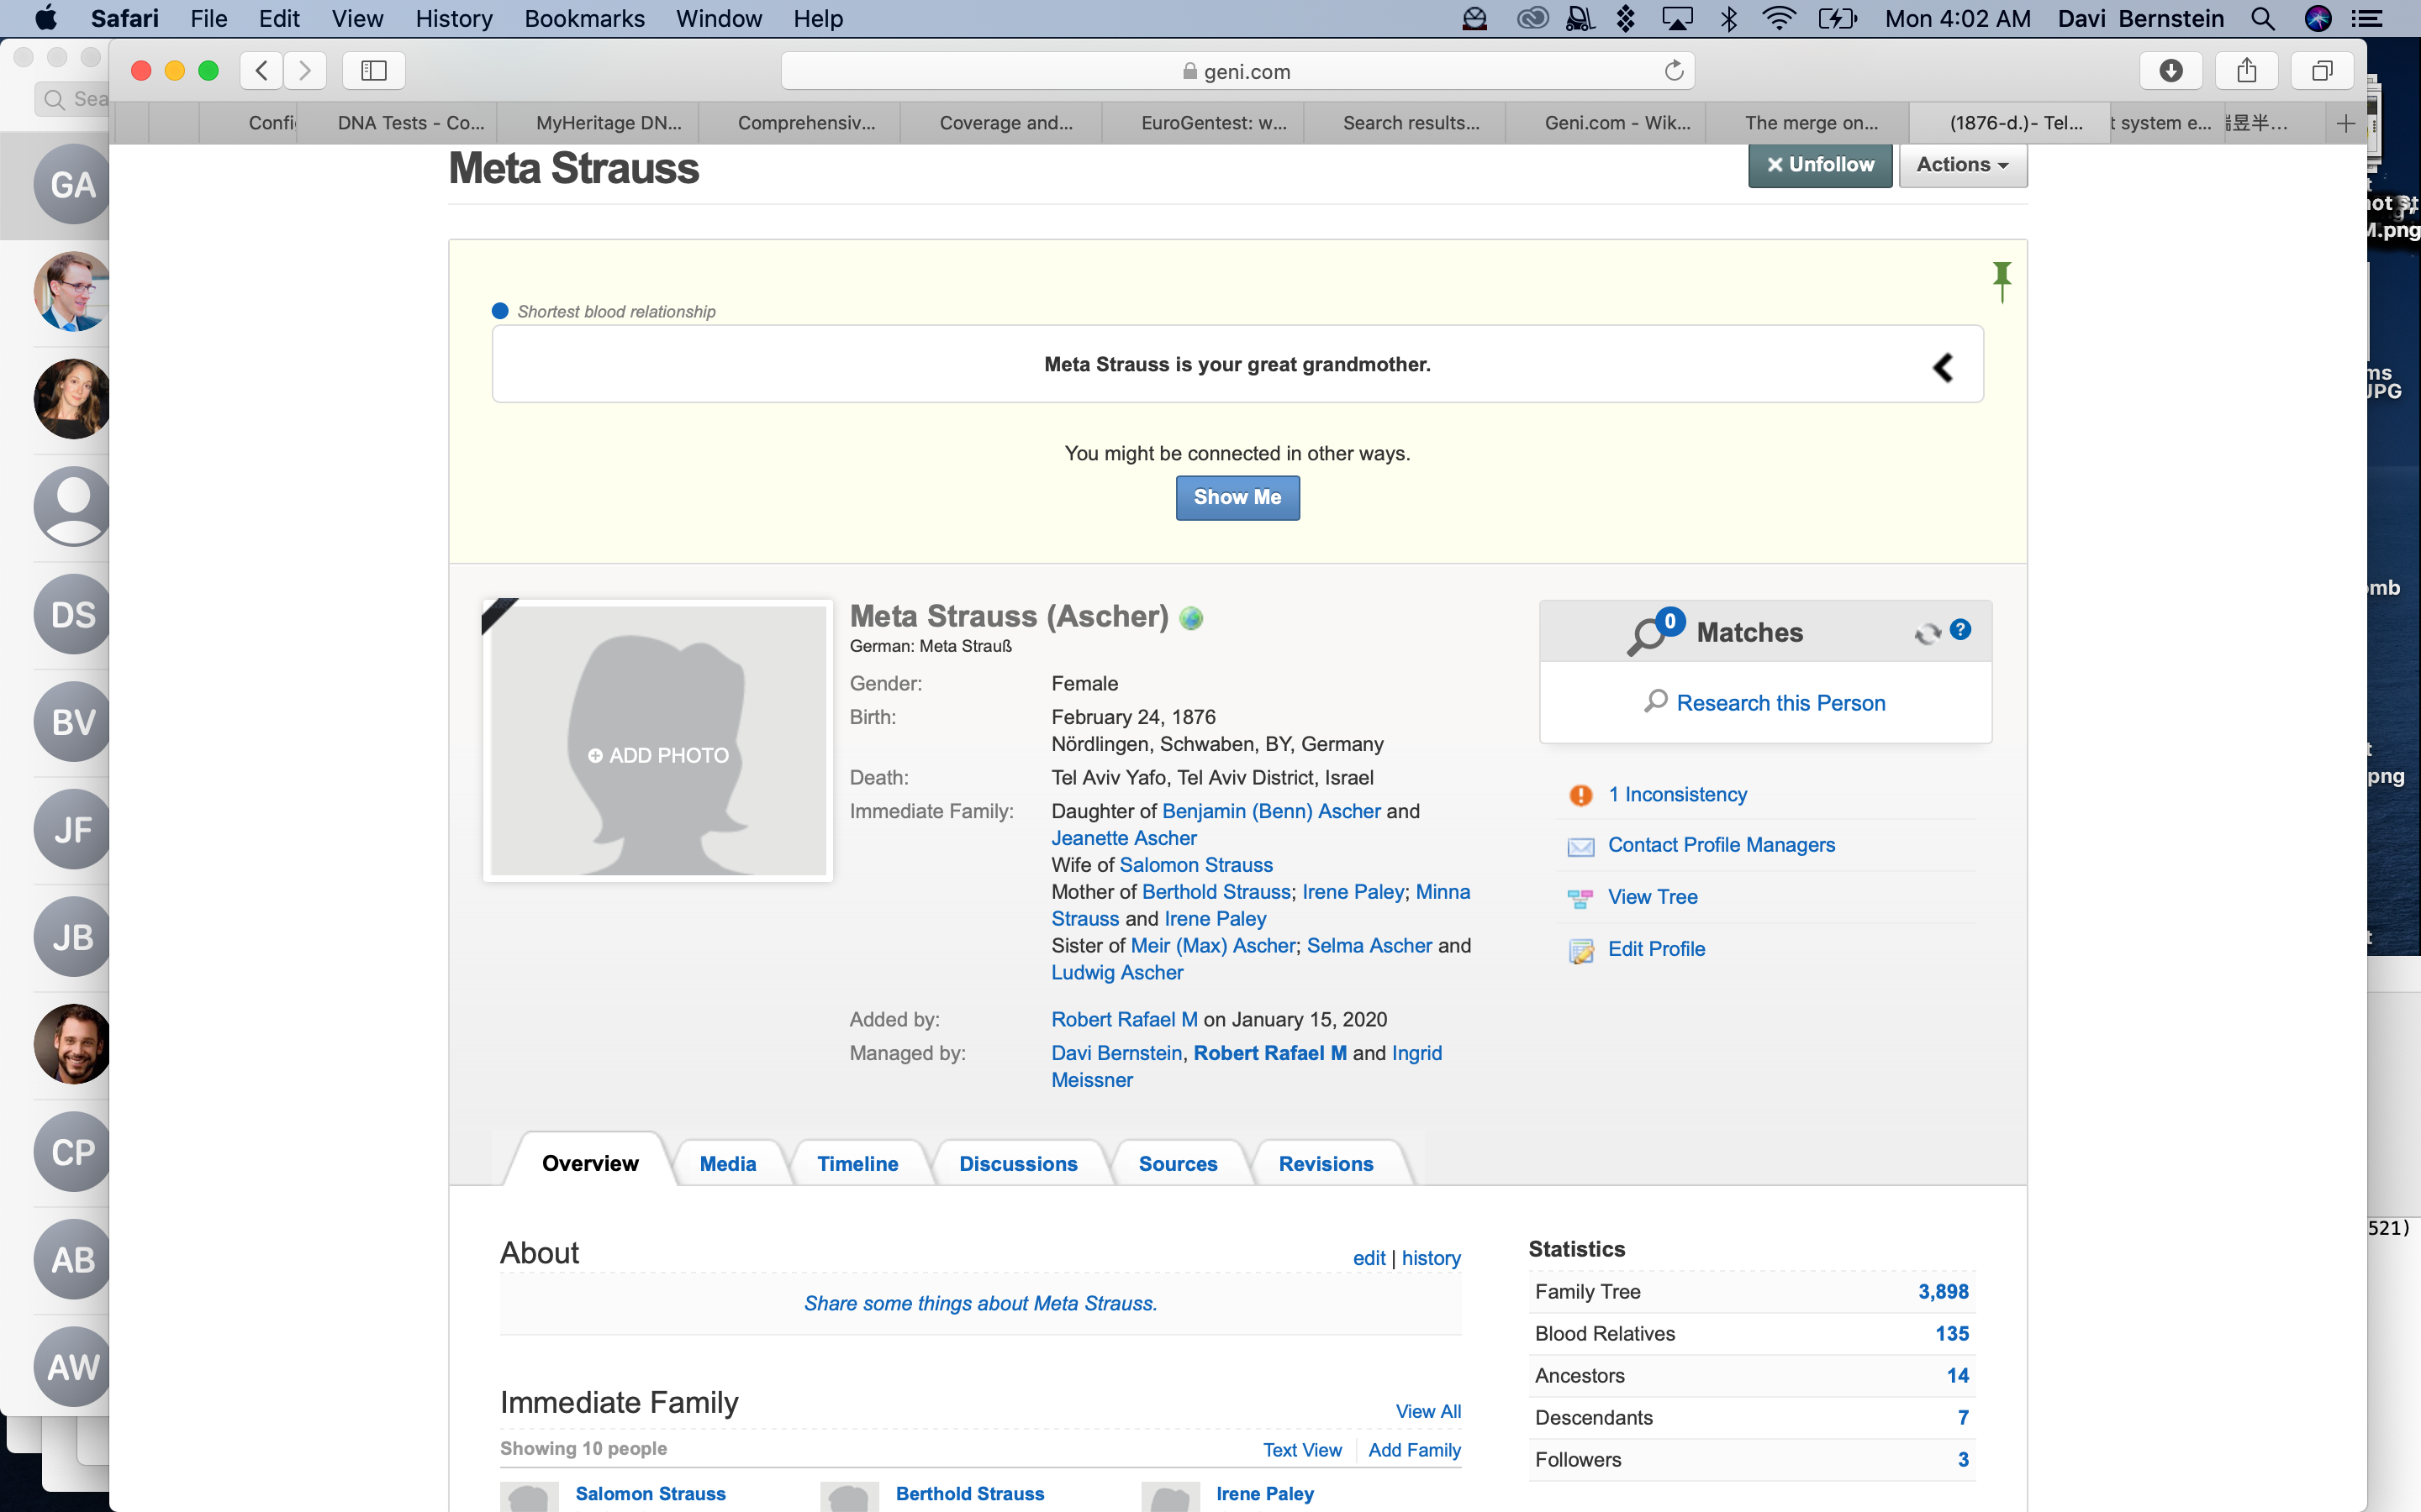
Task: Switch to the Timeline tab
Action: (857, 1164)
